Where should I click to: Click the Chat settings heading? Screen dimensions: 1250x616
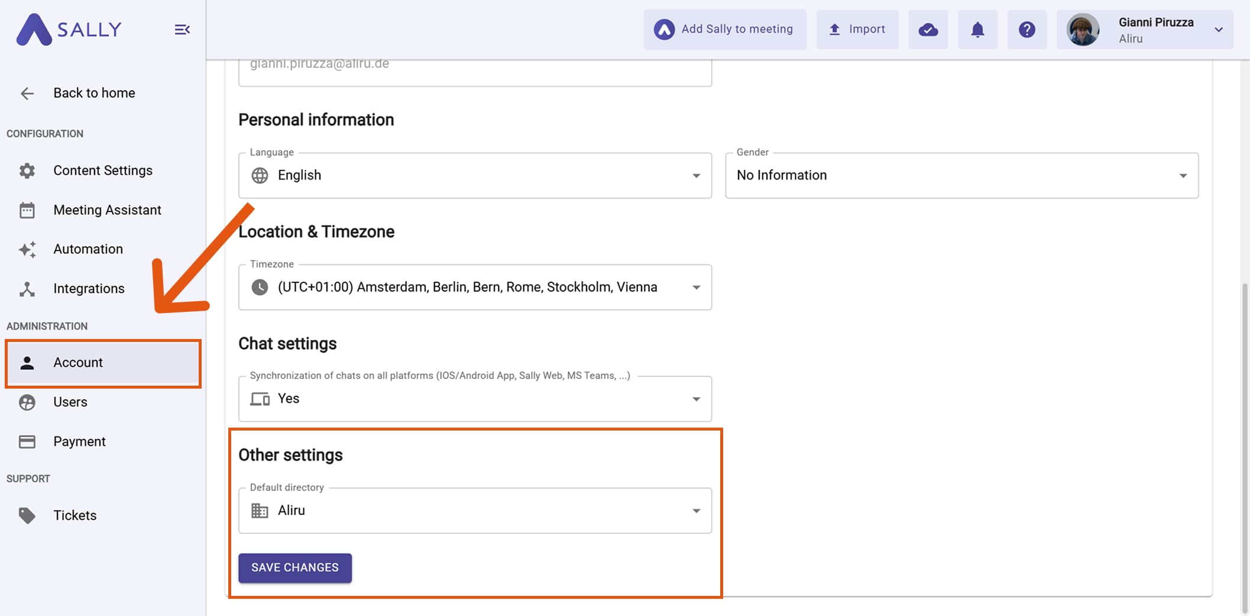click(287, 344)
